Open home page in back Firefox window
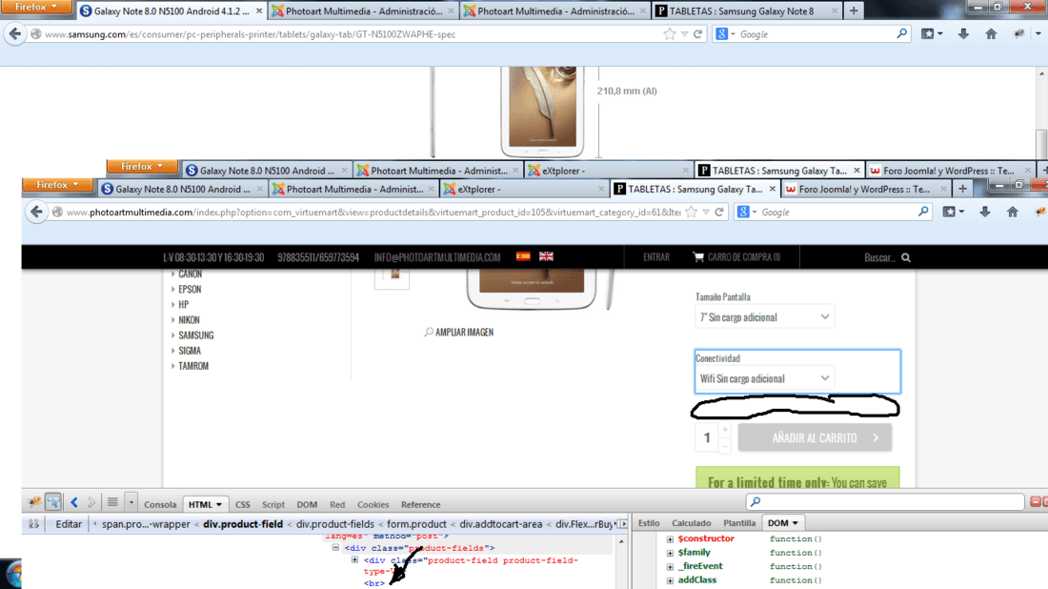This screenshot has width=1048, height=589. click(x=991, y=34)
